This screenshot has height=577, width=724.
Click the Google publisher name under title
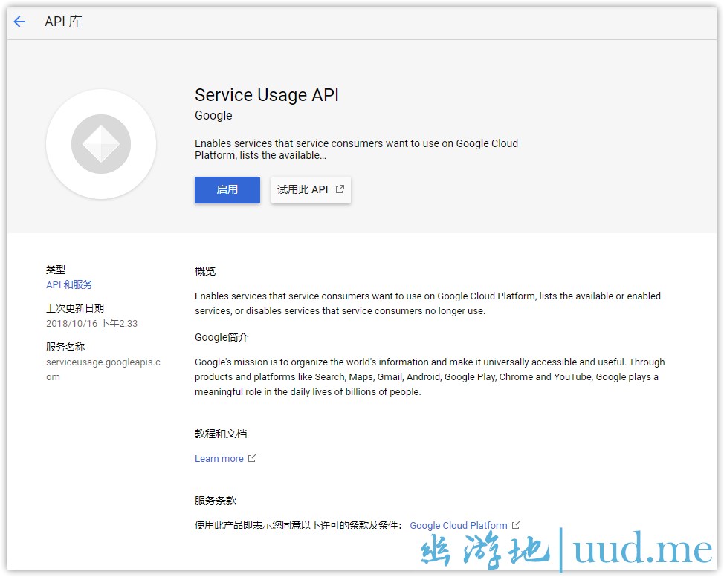click(x=213, y=116)
